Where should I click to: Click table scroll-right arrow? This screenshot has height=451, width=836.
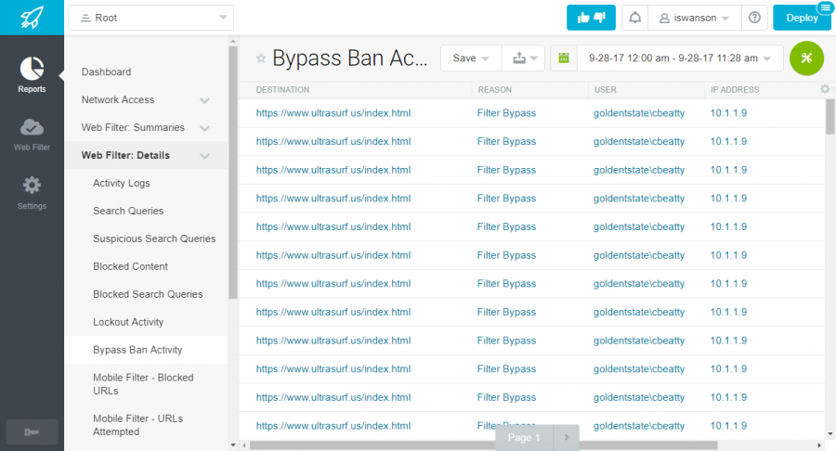819,445
